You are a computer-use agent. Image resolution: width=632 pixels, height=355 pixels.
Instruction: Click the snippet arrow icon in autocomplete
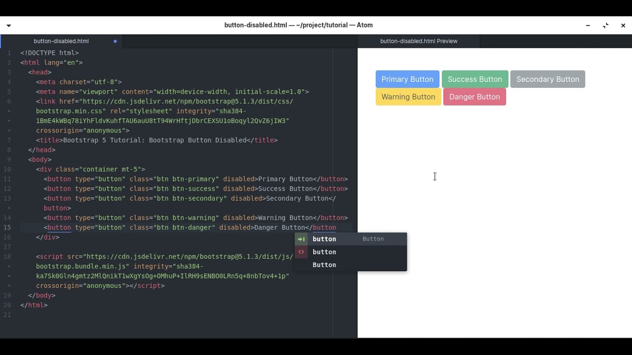point(301,239)
